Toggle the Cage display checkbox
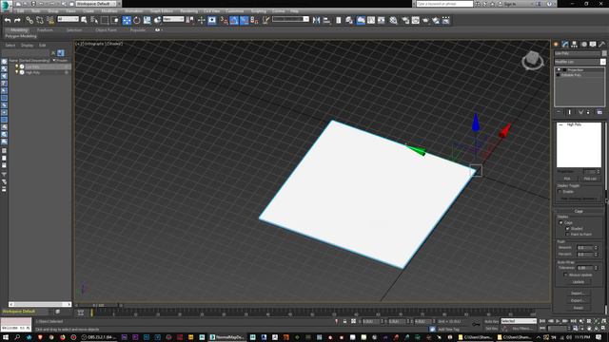The image size is (609, 342). click(560, 222)
